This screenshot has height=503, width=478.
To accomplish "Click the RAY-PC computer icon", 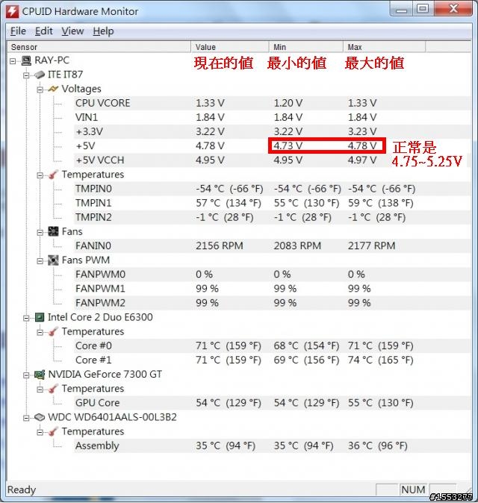I will 26,60.
